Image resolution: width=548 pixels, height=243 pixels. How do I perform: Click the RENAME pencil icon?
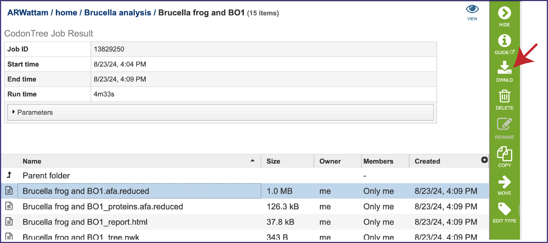(504, 124)
